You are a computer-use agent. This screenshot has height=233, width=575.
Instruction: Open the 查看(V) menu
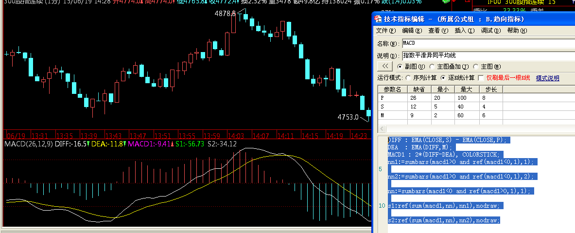tap(438, 31)
